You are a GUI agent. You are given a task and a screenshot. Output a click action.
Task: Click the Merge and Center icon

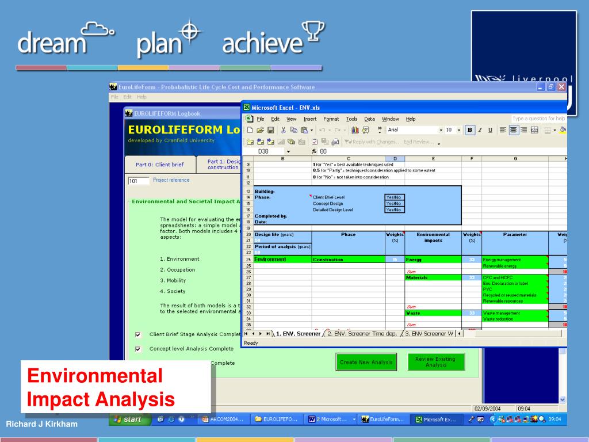click(534, 130)
